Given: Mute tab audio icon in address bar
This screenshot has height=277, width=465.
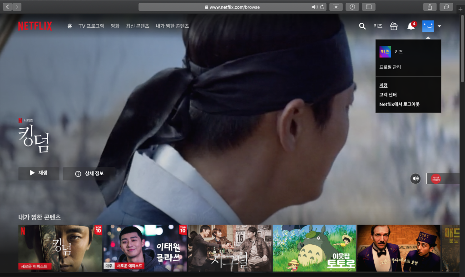Looking at the screenshot, I should (314, 7).
